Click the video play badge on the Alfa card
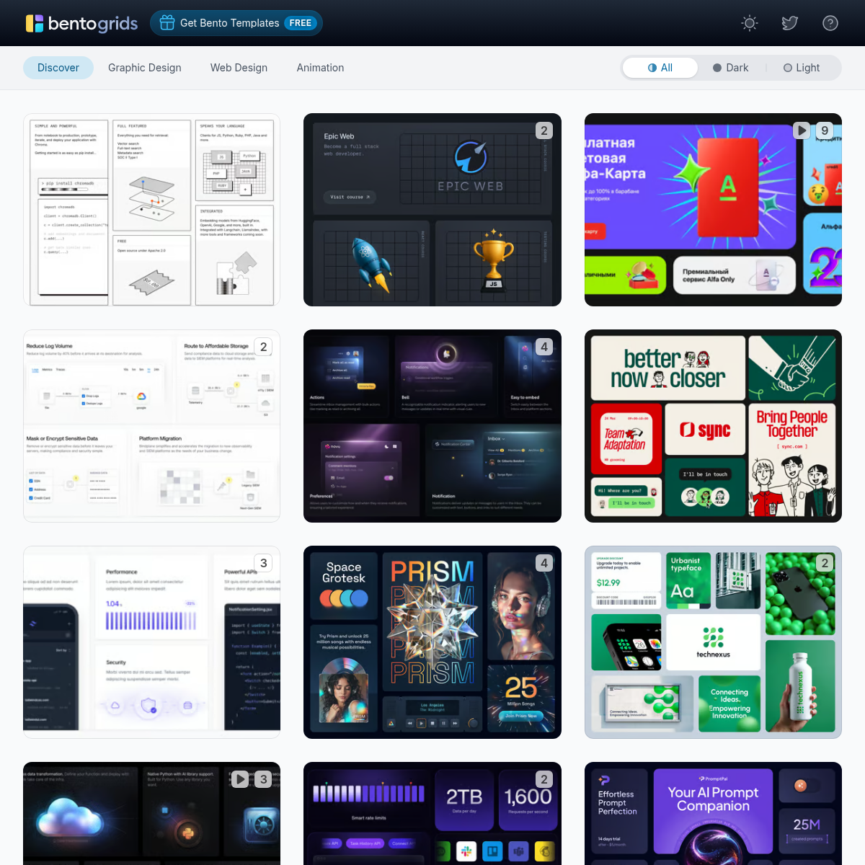Image resolution: width=865 pixels, height=865 pixels. [x=802, y=130]
